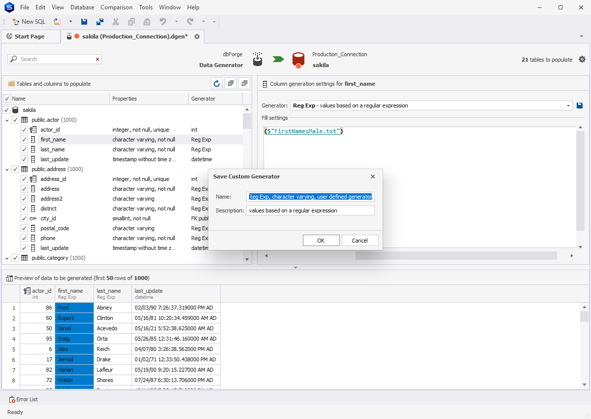The width and height of the screenshot is (591, 419).
Task: Click the Properties column header
Action: coord(149,99)
